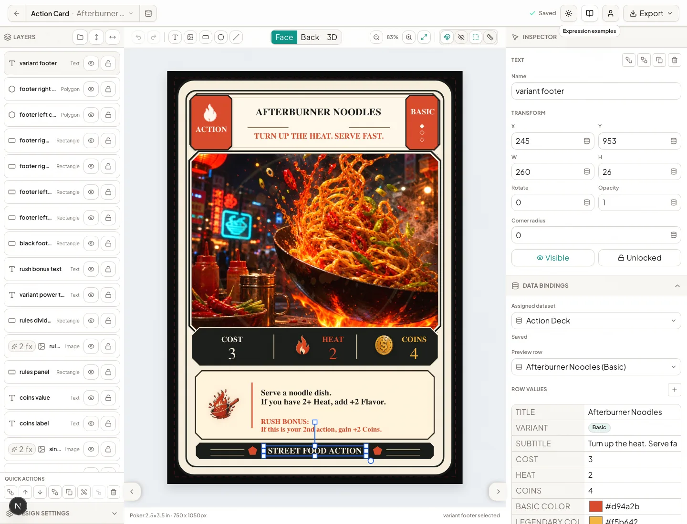
Task: Click the move-down arrow in Quick Actions
Action: click(40, 492)
